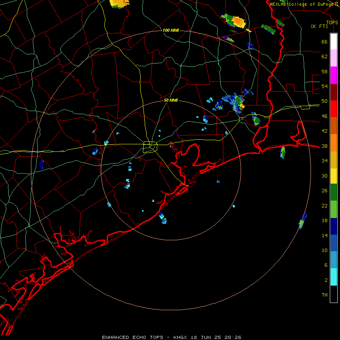This screenshot has height=340, width=340.
Task: Click 'ENHANCED ECHO TOPS' product title
Action: point(133,337)
